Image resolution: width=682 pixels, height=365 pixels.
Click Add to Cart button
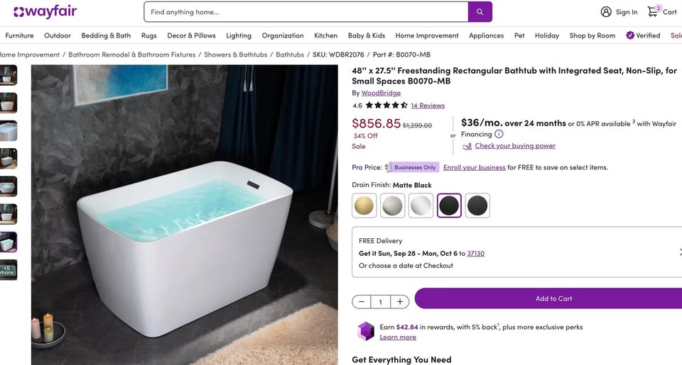553,298
